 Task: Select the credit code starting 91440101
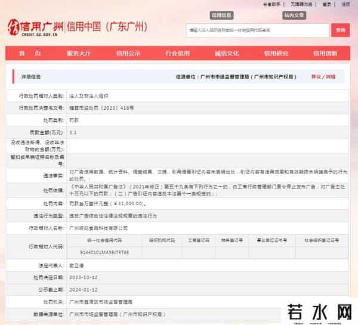point(104,252)
